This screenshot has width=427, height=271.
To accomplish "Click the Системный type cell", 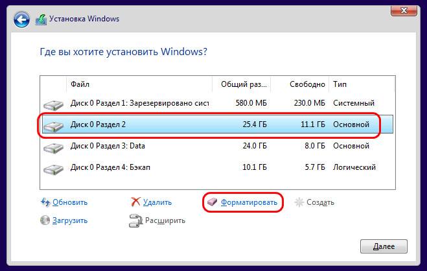I will tap(354, 103).
